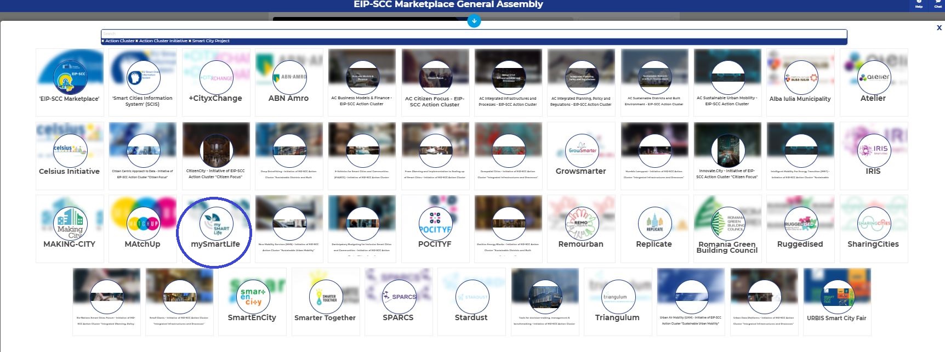Remove the 'Smart City Project' filter tag

click(x=190, y=41)
